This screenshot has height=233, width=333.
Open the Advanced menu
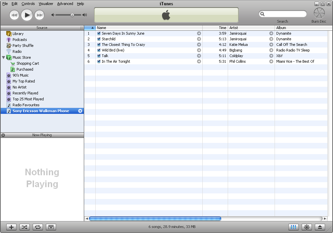click(65, 4)
